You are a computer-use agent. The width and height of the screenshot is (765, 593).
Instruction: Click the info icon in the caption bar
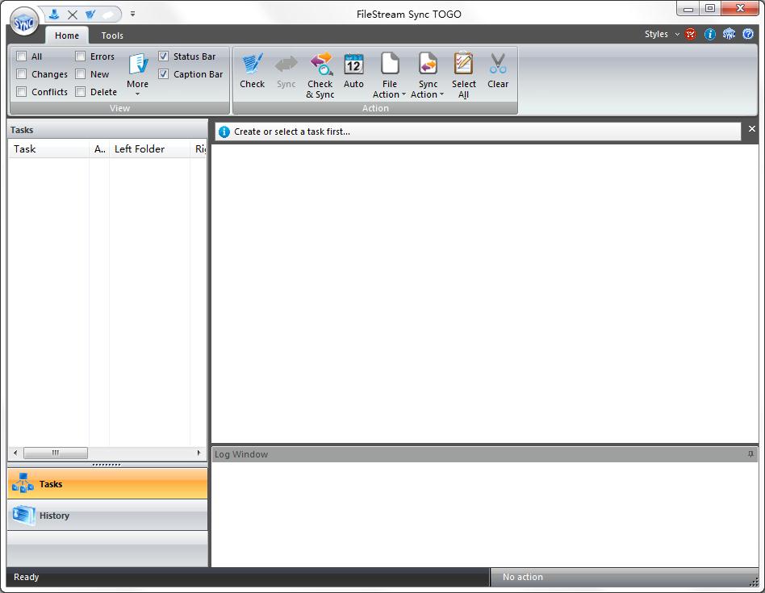224,132
